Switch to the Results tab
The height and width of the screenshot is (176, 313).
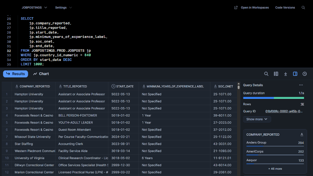coord(16,74)
